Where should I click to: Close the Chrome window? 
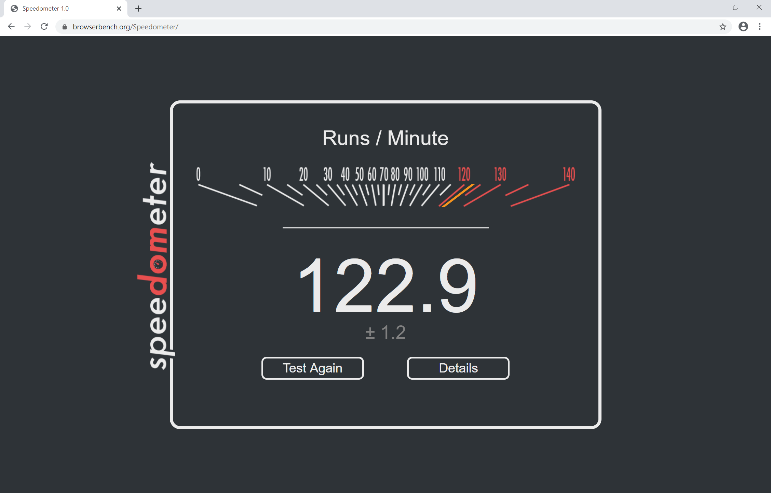tap(759, 8)
